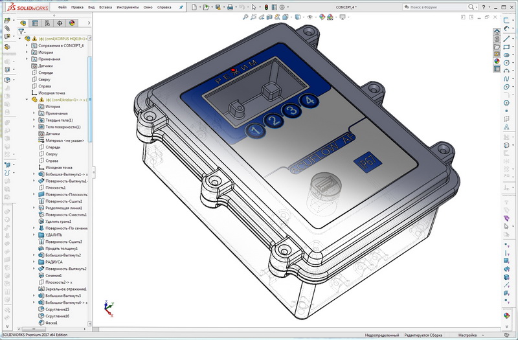This screenshot has width=518, height=340.
Task: Open File Explorer task pane tab
Action: coord(497,47)
